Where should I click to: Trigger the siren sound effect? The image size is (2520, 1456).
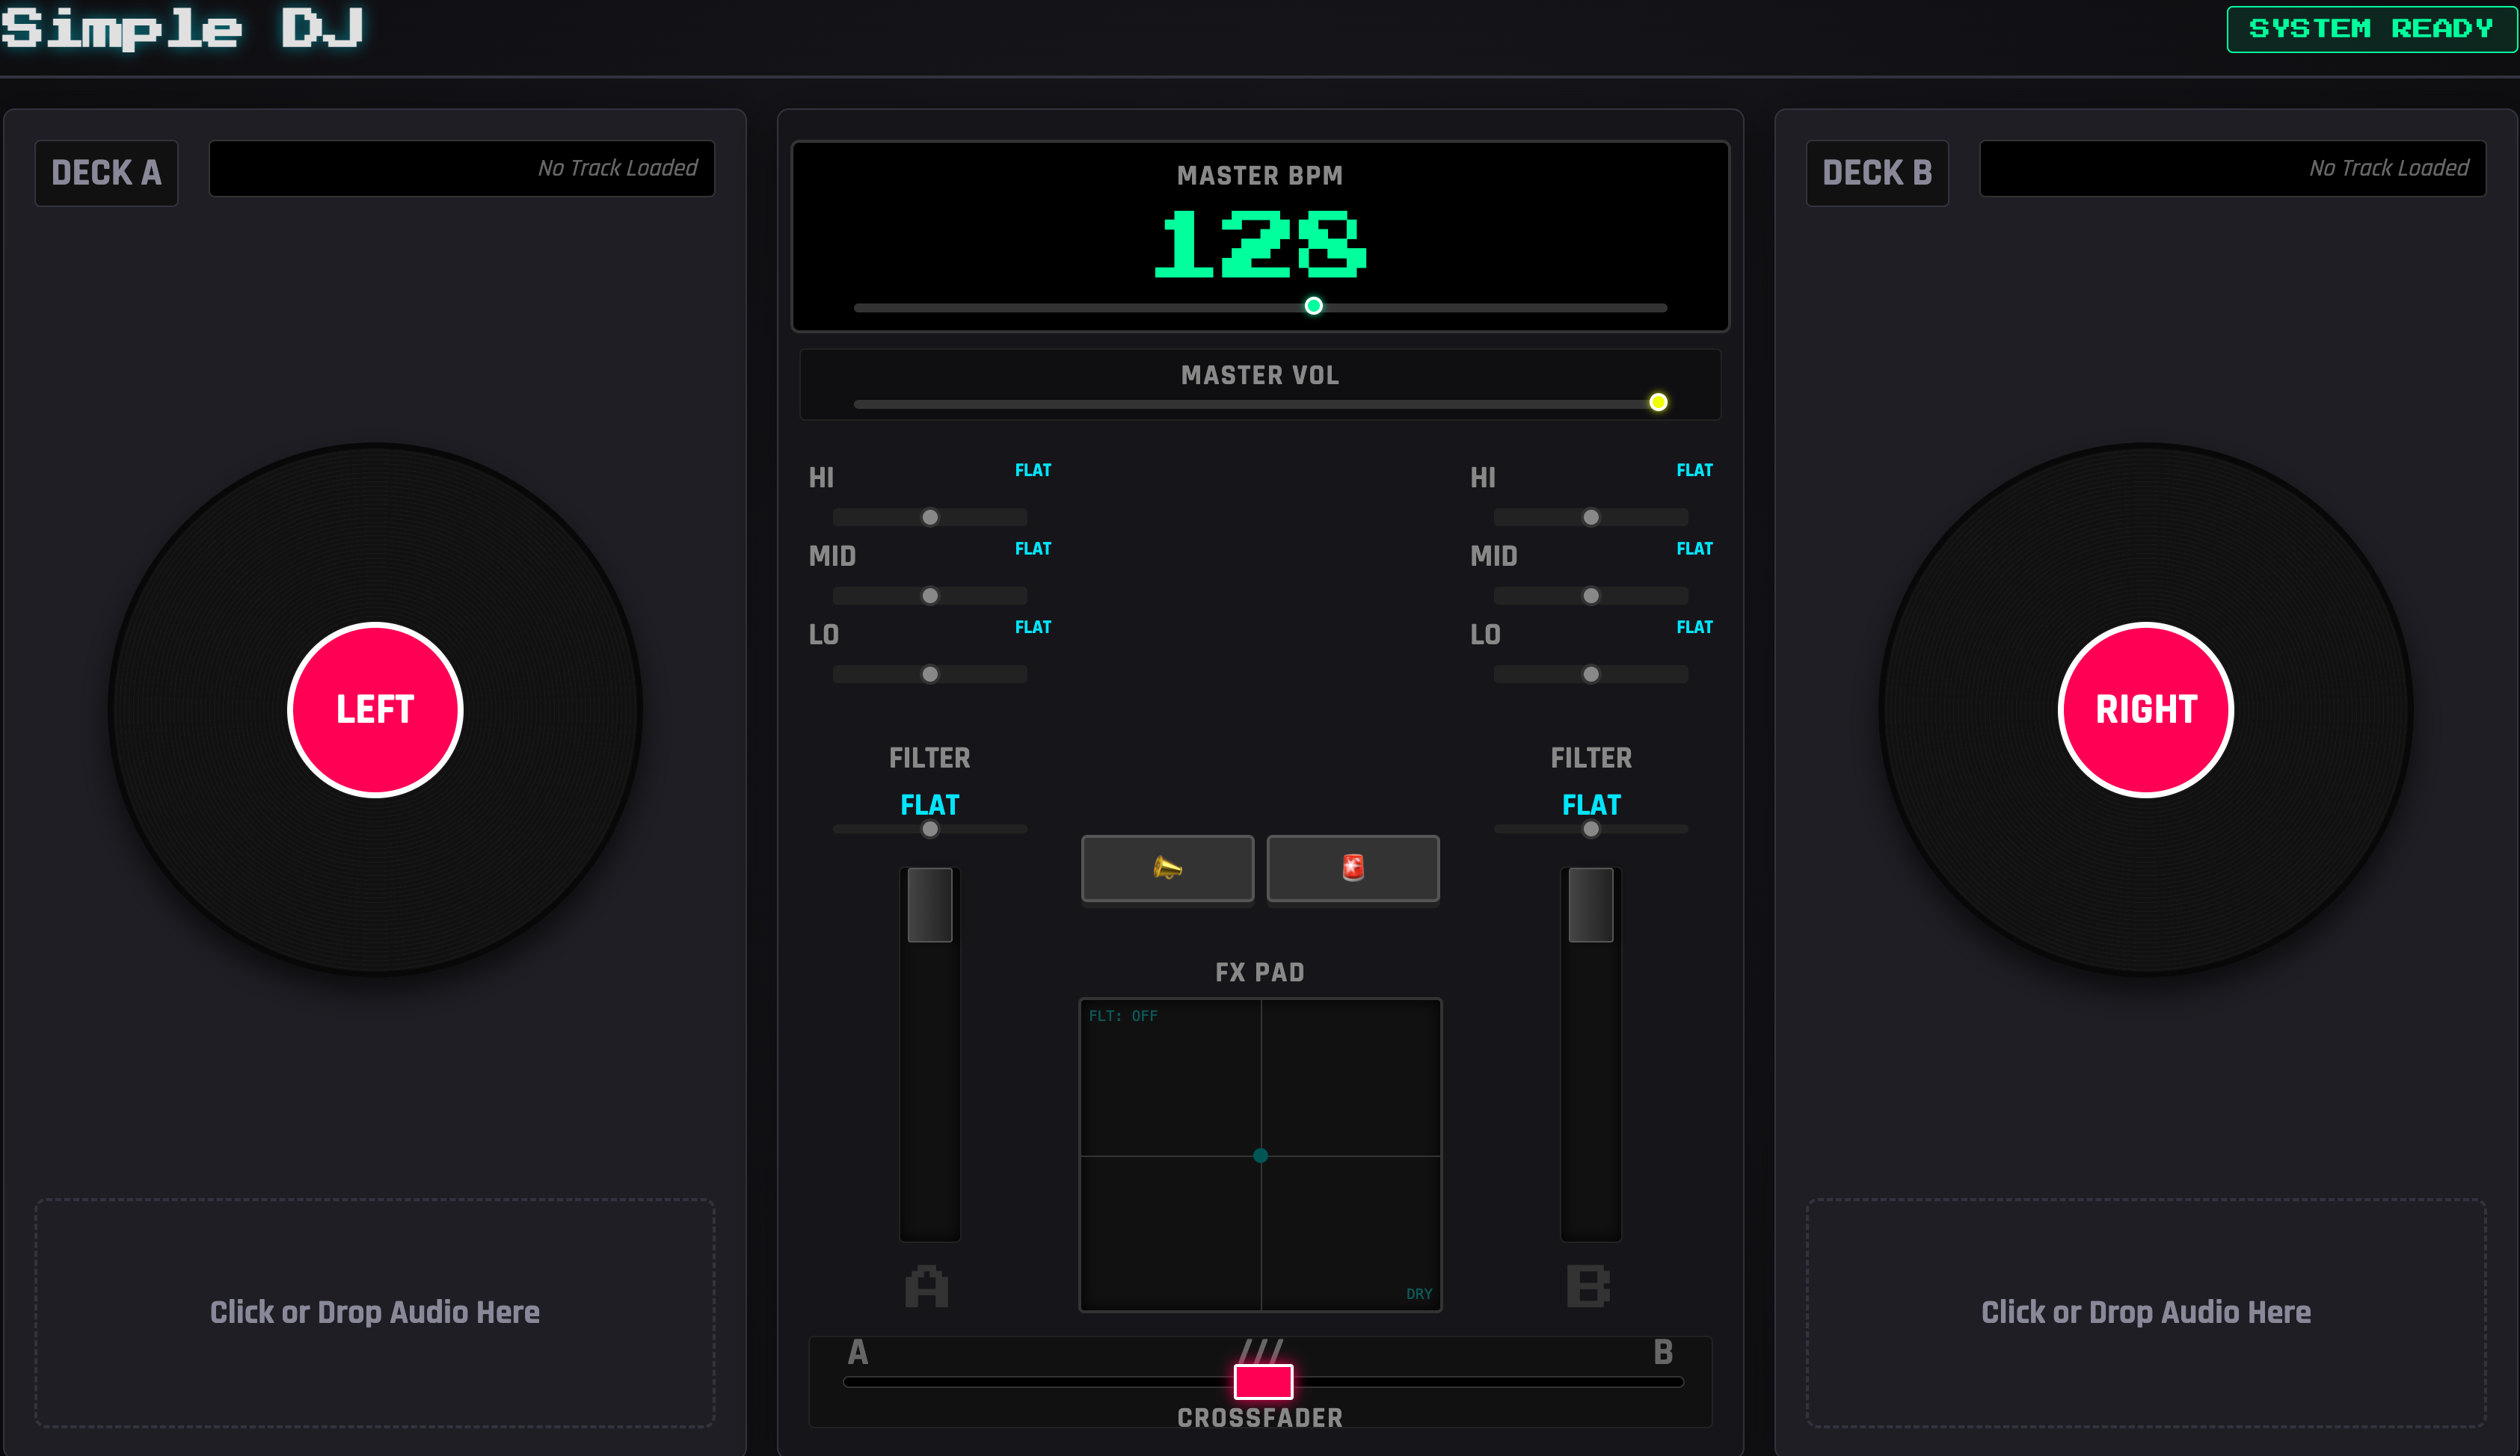pos(1353,869)
